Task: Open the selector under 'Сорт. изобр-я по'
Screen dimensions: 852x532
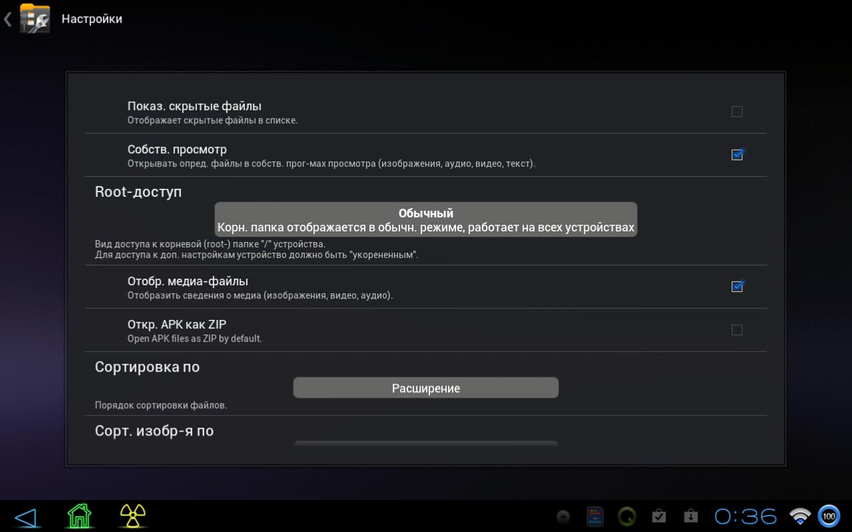Action: pos(425,444)
